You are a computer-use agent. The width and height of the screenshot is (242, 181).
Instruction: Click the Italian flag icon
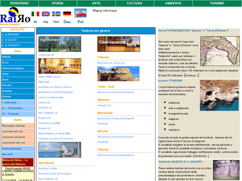coord(35,14)
